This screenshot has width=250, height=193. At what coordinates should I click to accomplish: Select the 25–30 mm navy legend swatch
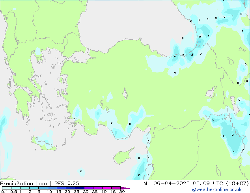[79, 188]
